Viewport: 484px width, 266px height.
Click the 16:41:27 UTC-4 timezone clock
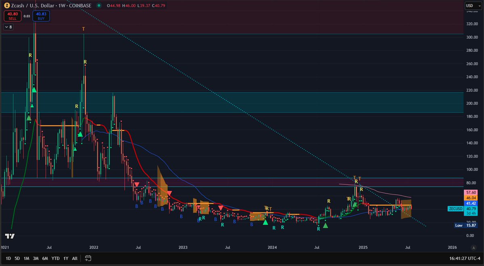(465, 258)
